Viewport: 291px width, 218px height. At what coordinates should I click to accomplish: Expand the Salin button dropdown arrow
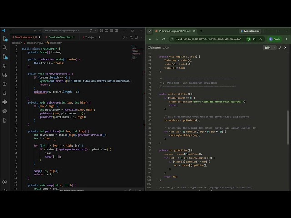(x=274, y=48)
